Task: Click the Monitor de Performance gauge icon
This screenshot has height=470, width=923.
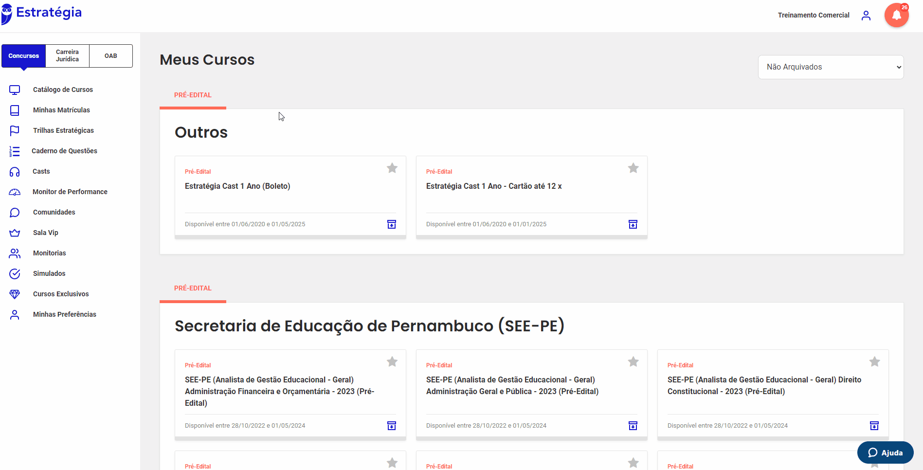Action: pos(15,192)
